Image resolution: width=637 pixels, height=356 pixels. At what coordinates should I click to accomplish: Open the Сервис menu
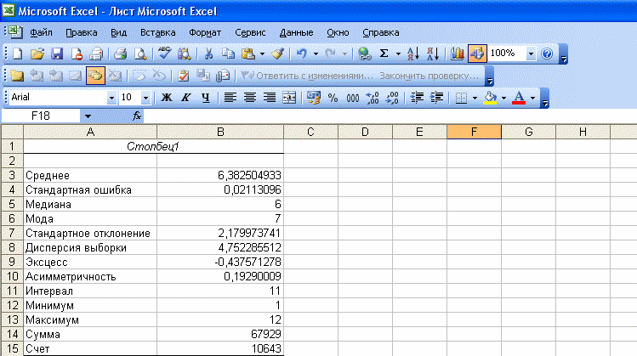(250, 32)
